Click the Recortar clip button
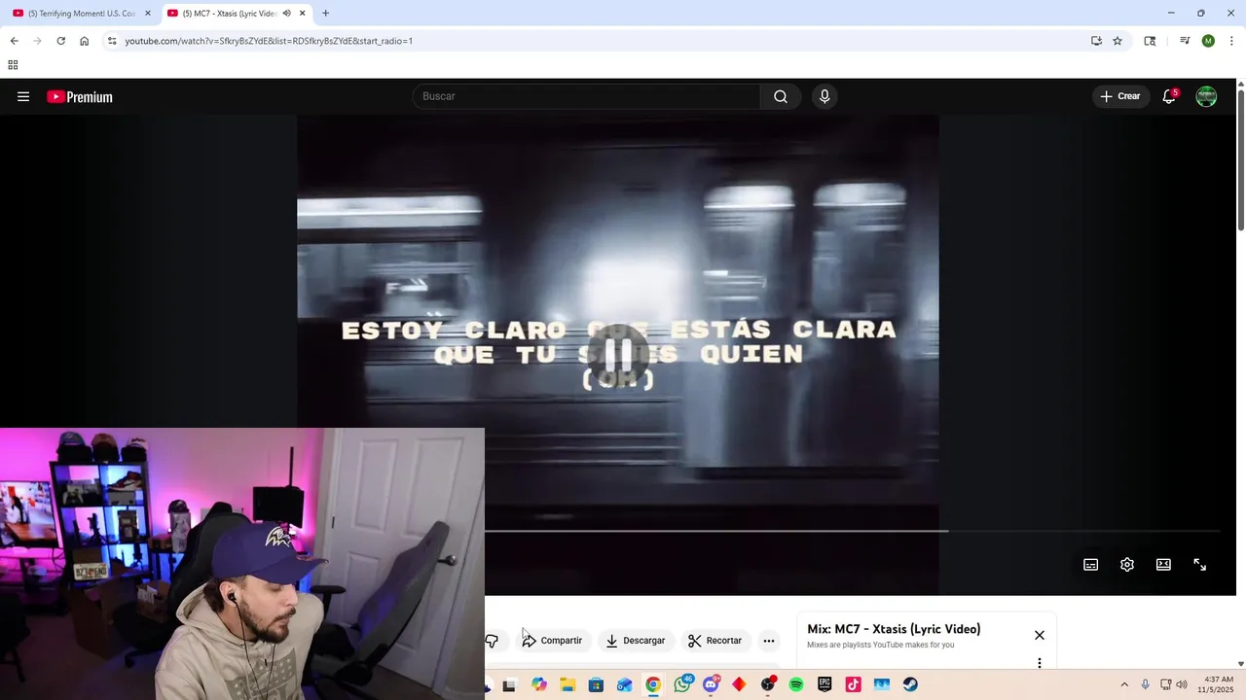Image resolution: width=1246 pixels, height=700 pixels. 715,641
